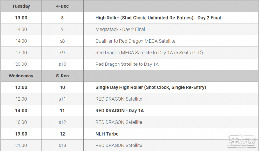Image resolution: width=259 pixels, height=151 pixels.
Task: Click the NLH Turbo event
Action: click(x=107, y=134)
